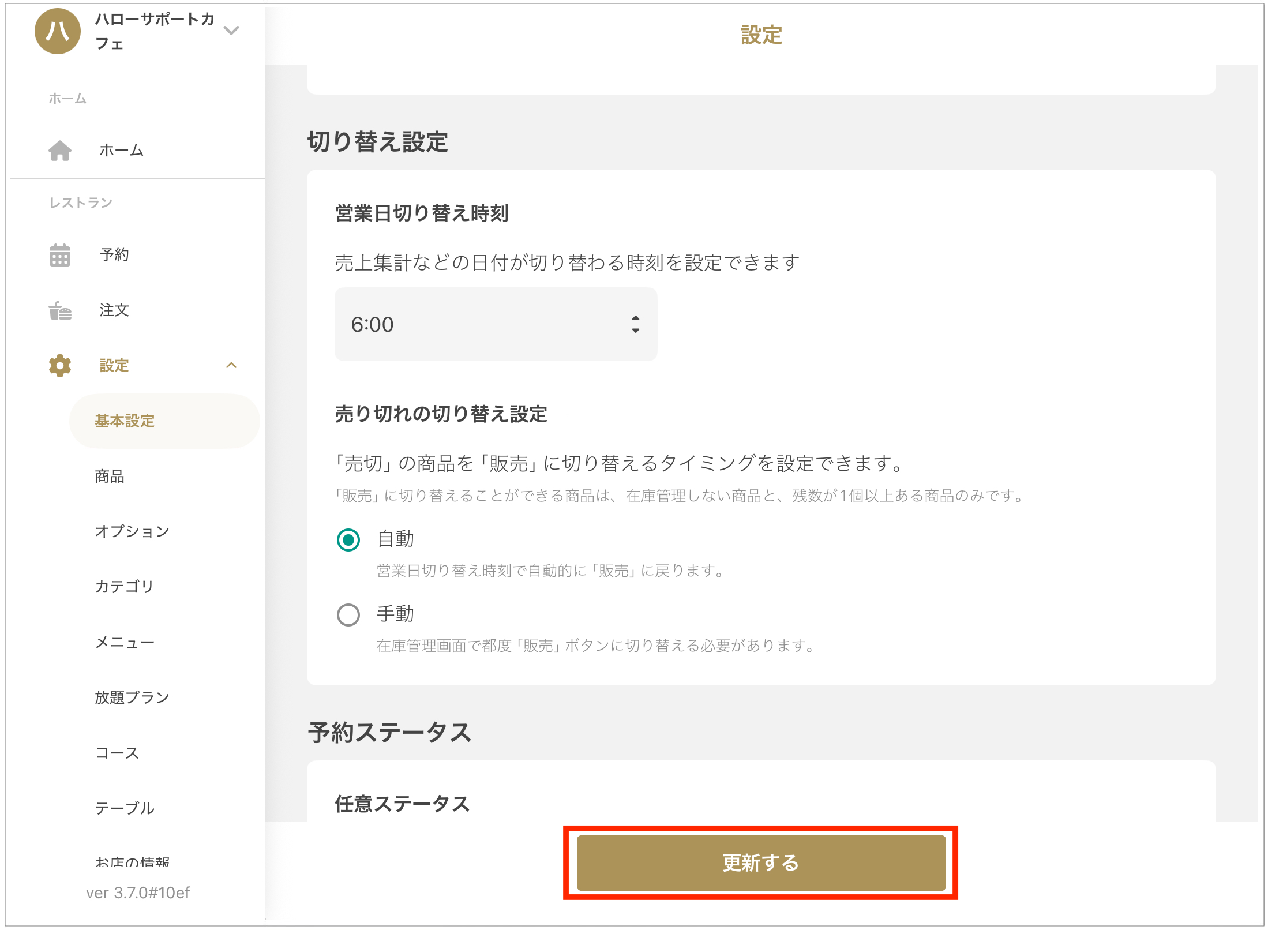This screenshot has height=930, width=1268.
Task: Open コース settings page
Action: tap(117, 753)
